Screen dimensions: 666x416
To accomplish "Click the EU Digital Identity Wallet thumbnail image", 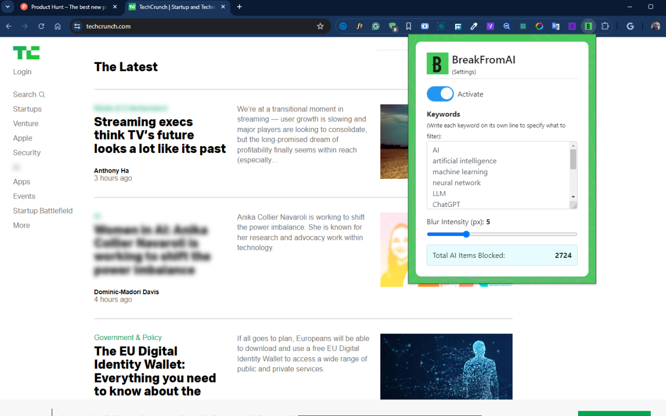I will [x=446, y=367].
